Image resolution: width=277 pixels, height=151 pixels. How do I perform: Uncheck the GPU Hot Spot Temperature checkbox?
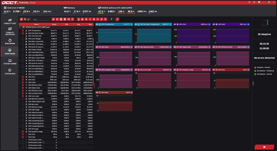(23, 33)
